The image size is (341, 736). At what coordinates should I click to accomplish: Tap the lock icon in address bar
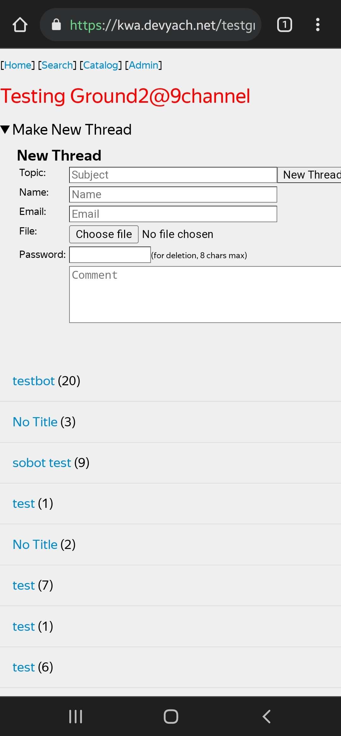tap(56, 25)
